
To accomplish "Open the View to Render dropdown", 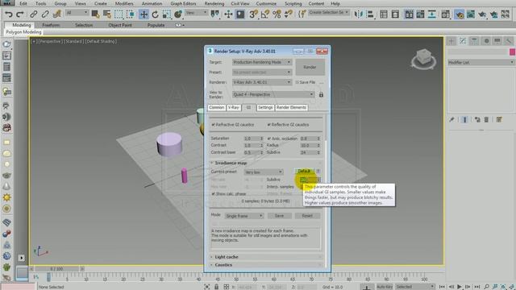I will click(273, 95).
